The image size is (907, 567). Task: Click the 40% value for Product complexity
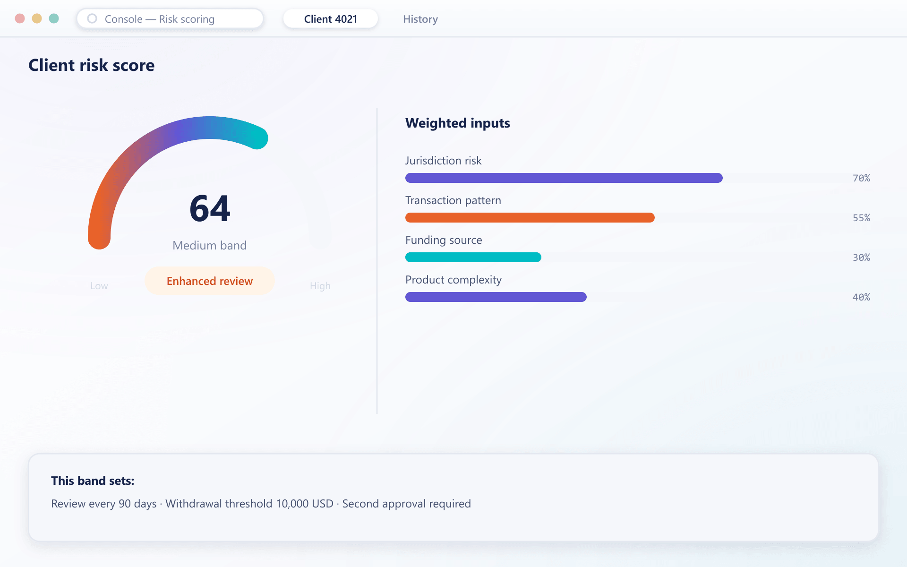pos(861,297)
